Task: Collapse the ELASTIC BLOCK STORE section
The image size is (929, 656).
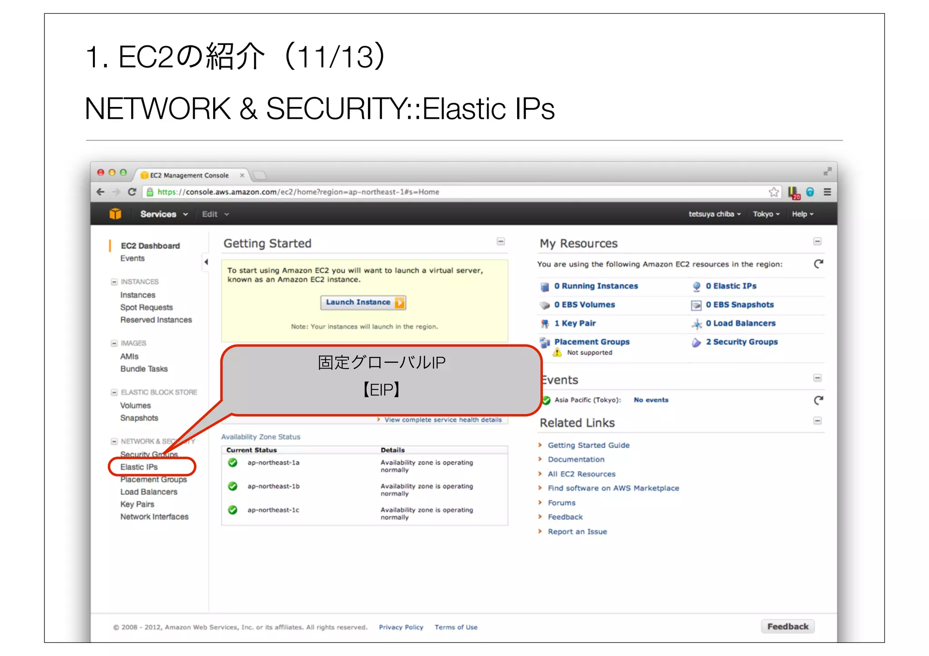Action: (x=114, y=392)
